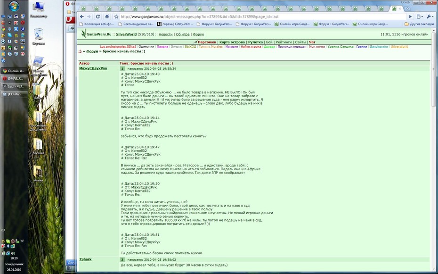Open a new Chrome tab
438x274 pixels.
[x=407, y=8]
